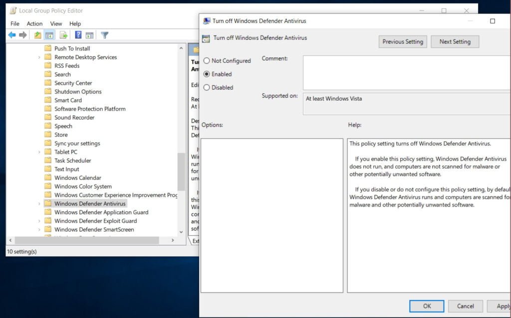
Task: Click the Windows Calendar folder icon
Action: point(48,177)
